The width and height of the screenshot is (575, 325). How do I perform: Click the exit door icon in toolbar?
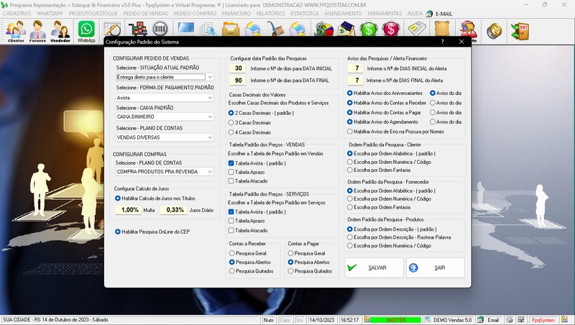coord(519,30)
